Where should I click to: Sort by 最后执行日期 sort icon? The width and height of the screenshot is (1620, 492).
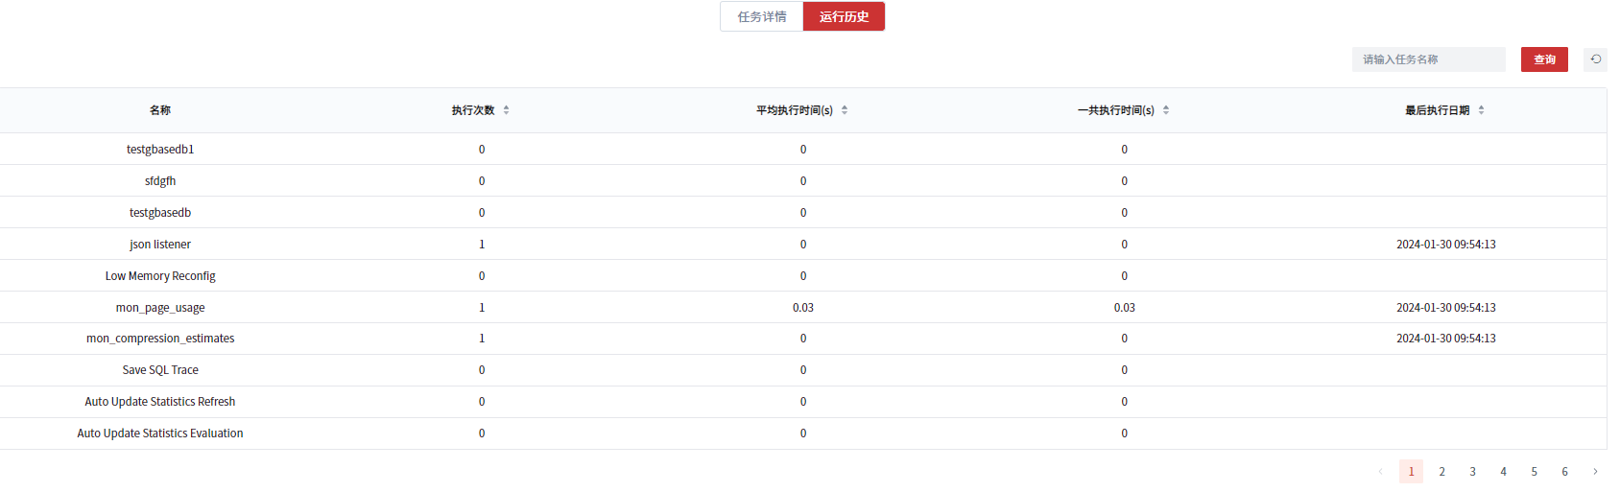[1481, 110]
